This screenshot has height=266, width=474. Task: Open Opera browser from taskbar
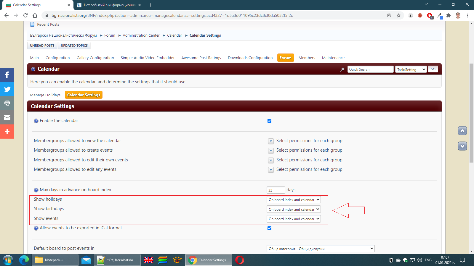[240, 260]
